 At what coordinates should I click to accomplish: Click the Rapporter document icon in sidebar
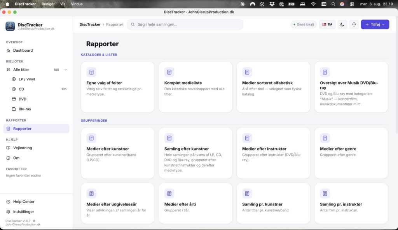(x=9, y=129)
